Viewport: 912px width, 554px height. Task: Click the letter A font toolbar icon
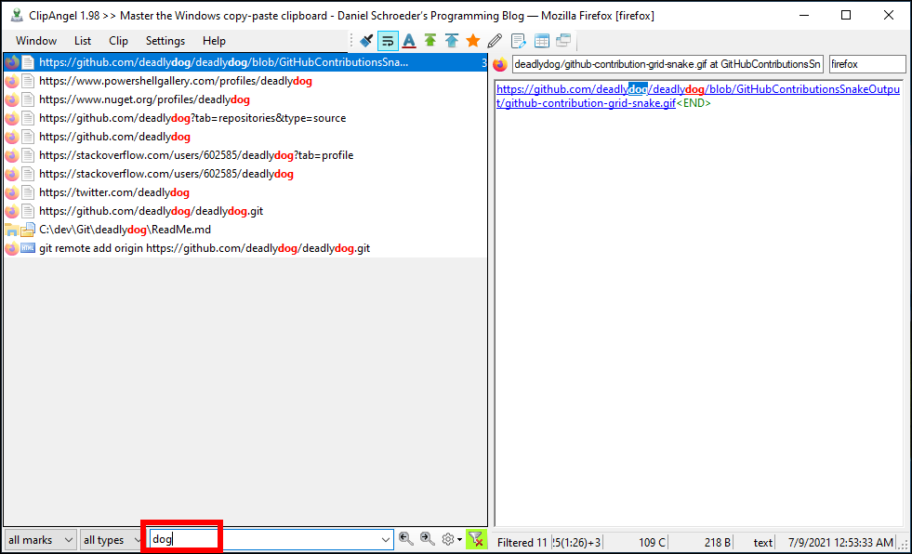(x=409, y=41)
